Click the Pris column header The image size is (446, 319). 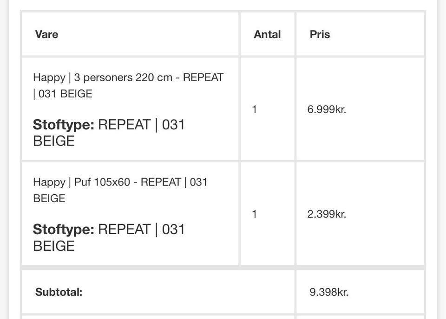click(x=320, y=34)
